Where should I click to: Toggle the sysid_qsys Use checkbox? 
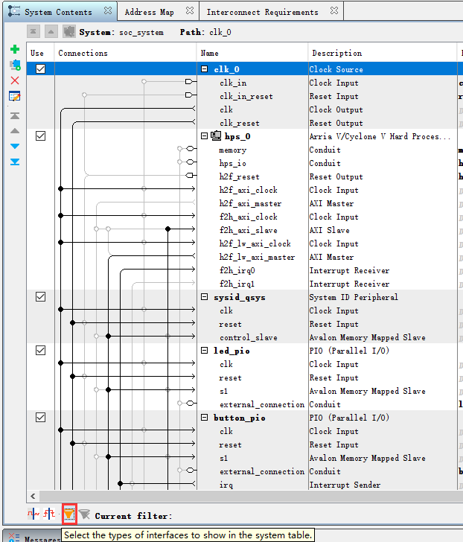tap(40, 296)
